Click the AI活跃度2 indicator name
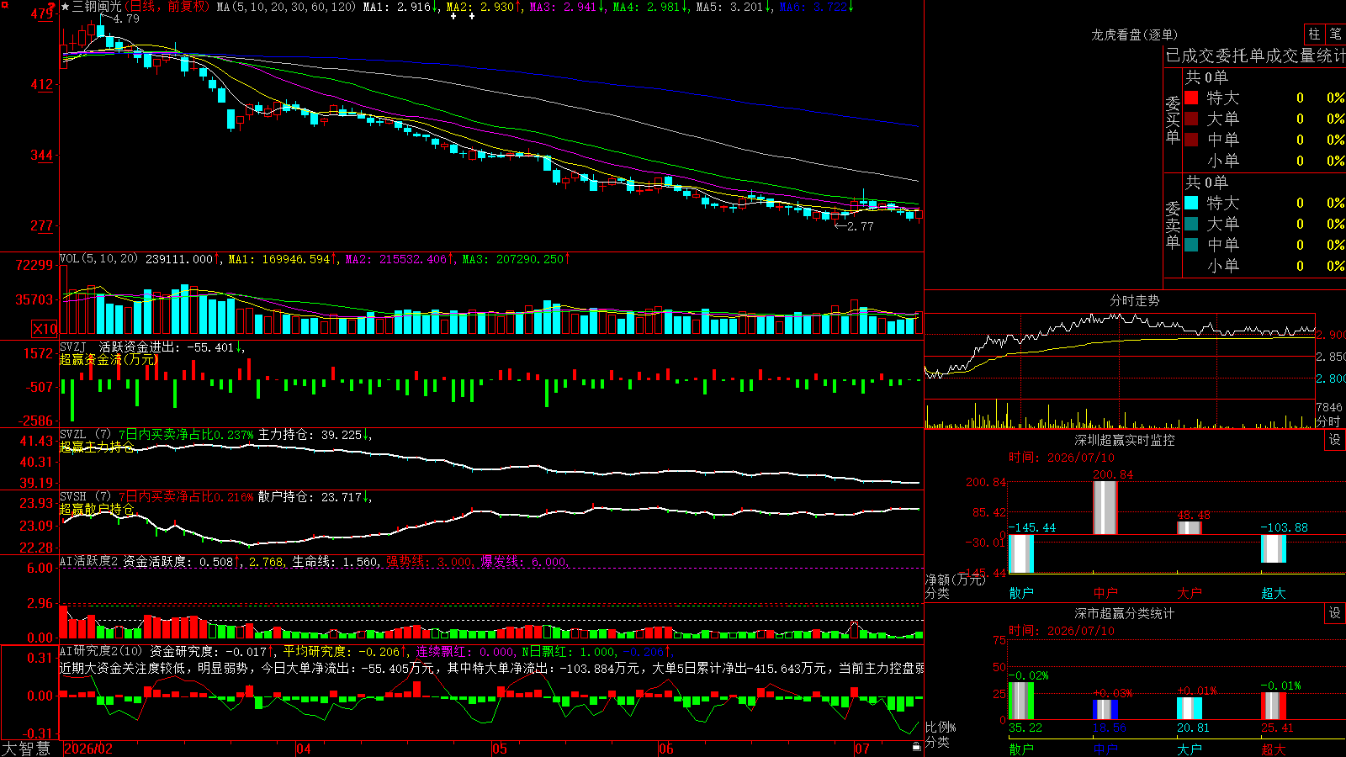 pyautogui.click(x=89, y=561)
